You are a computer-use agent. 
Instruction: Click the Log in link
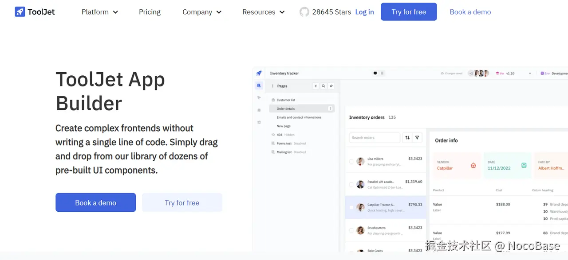tap(364, 12)
